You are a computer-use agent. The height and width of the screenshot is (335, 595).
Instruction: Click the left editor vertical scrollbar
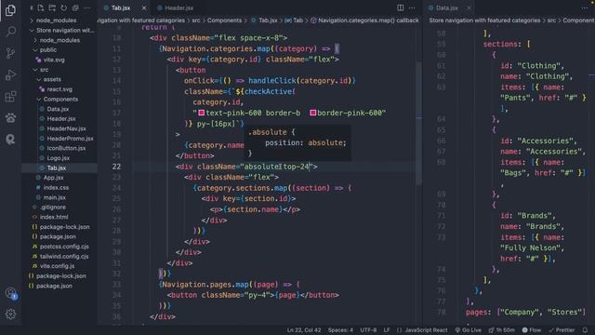[x=419, y=124]
